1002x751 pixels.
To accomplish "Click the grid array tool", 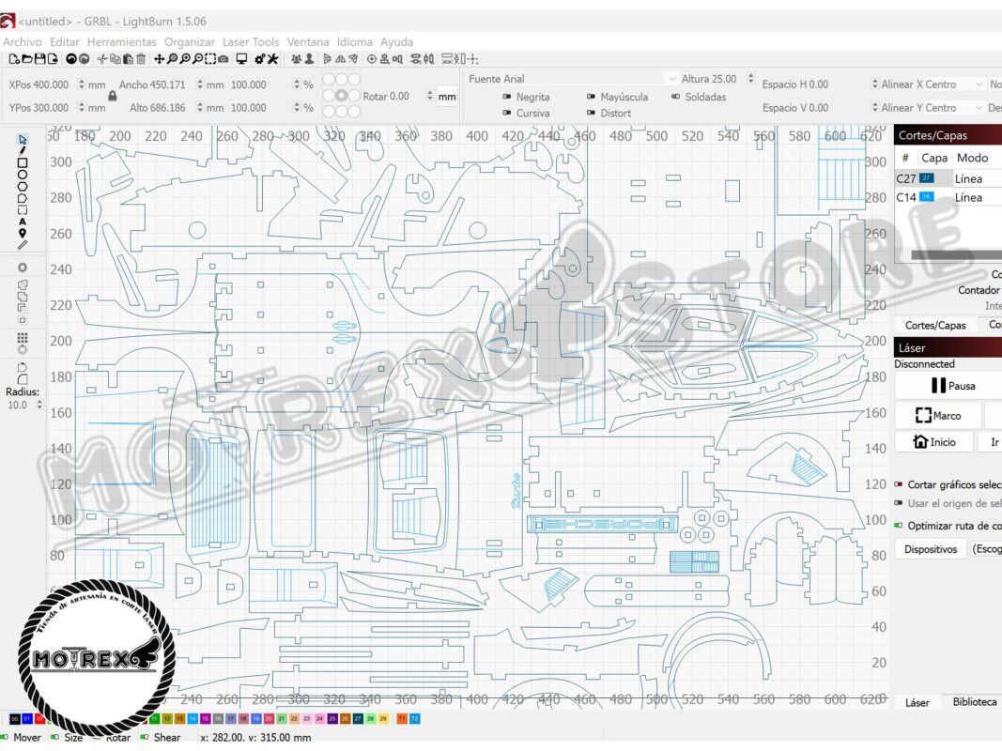I will [x=23, y=338].
